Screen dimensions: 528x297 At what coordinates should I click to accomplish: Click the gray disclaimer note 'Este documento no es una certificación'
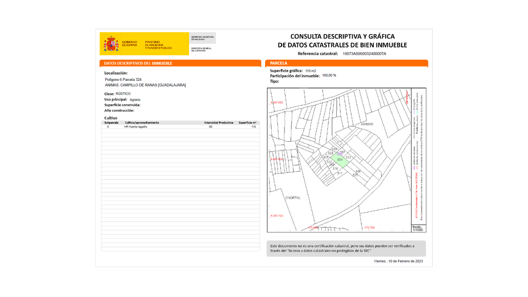tap(346, 249)
